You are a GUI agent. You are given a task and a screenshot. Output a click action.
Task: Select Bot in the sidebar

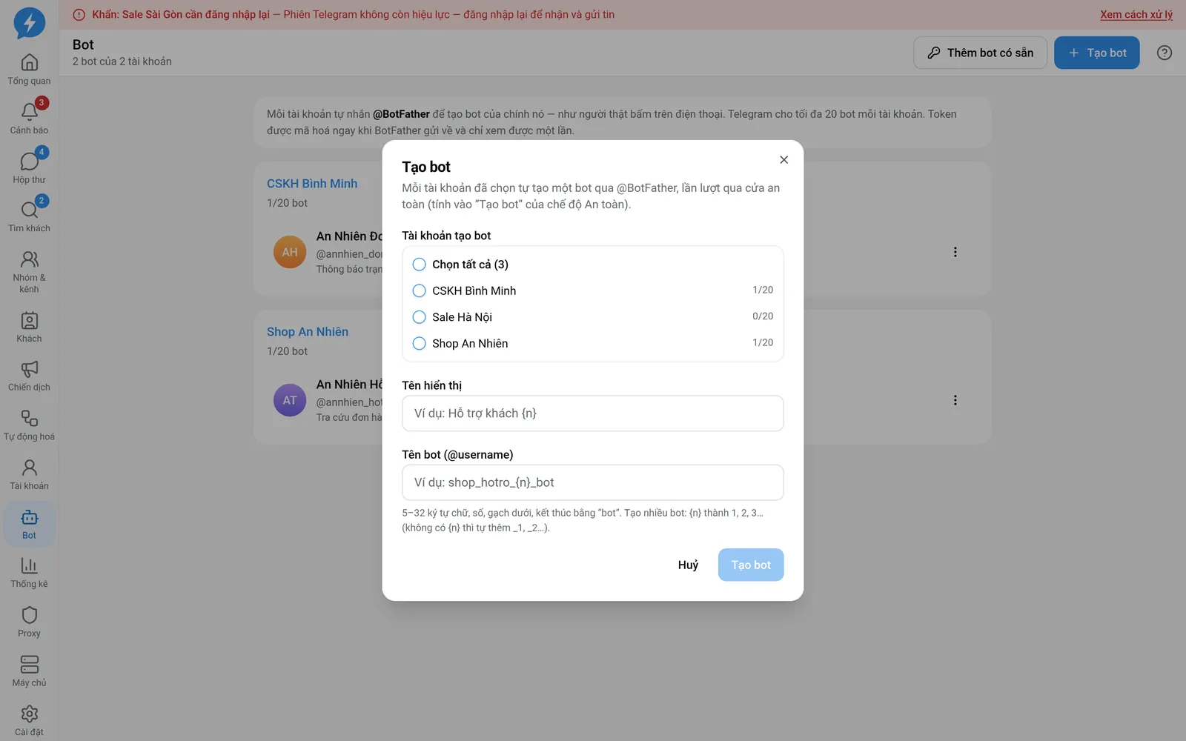click(x=29, y=525)
